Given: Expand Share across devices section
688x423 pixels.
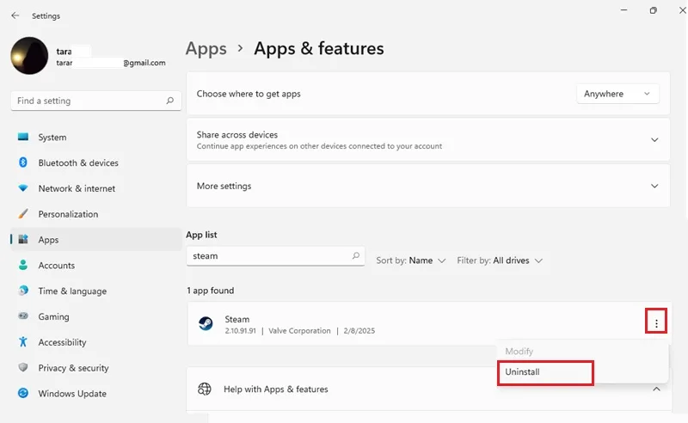Looking at the screenshot, I should tap(427, 139).
